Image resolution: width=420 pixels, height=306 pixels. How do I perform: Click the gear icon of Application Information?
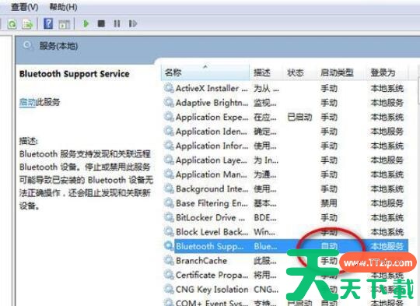(169, 146)
